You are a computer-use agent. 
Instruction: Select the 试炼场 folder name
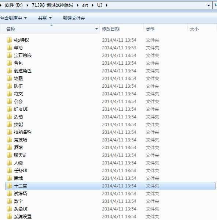coord(21,194)
